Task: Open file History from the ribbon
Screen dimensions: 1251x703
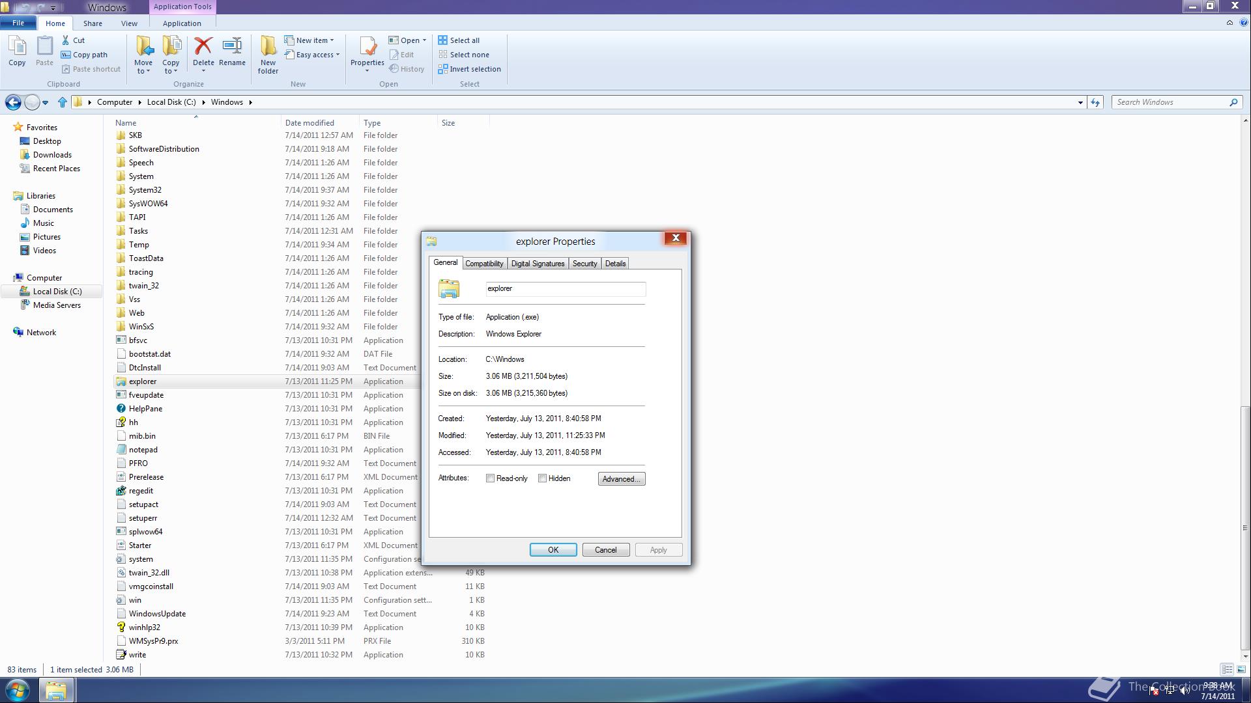Action: tap(407, 68)
